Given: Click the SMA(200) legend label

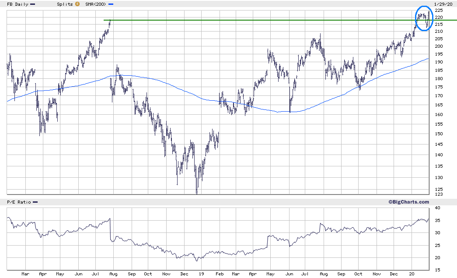Looking at the screenshot, I should click(96, 4).
